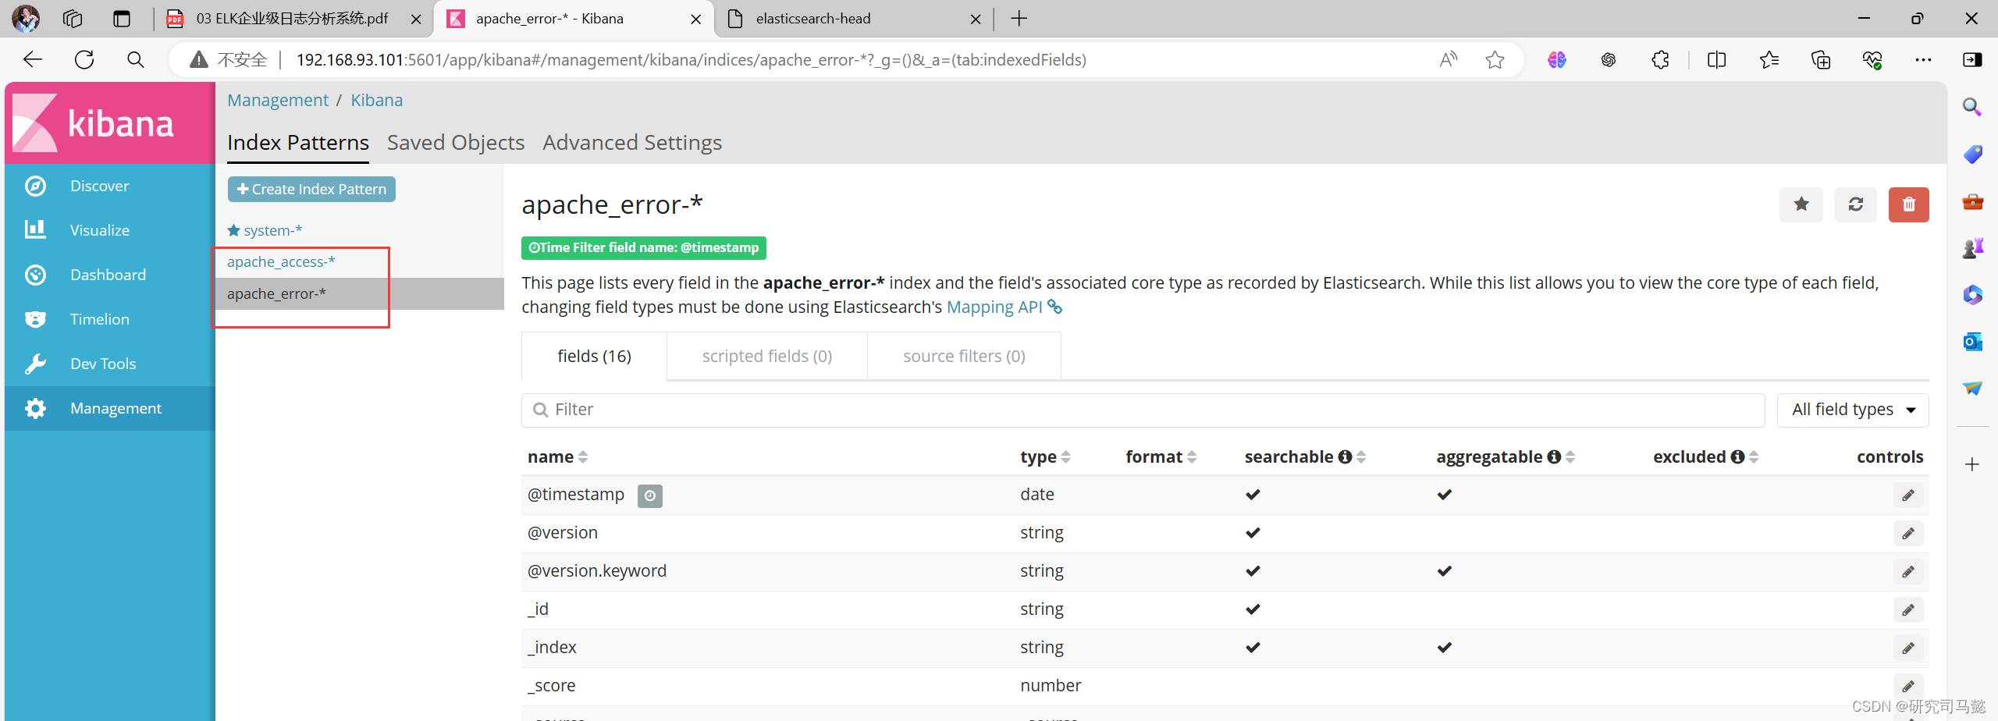This screenshot has height=721, width=1998.
Task: Select Management in the Kibana sidebar
Action: tap(109, 408)
